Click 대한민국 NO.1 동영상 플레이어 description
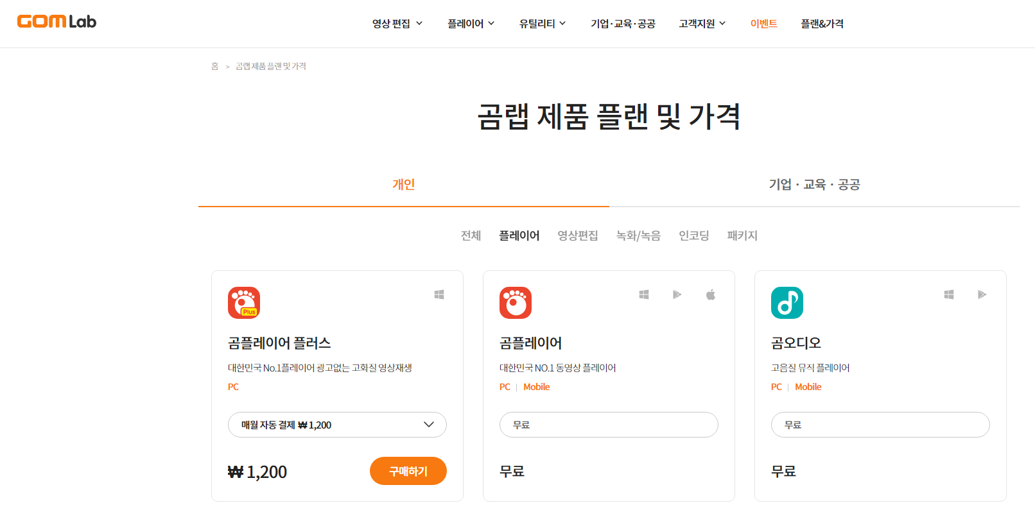Screen dimensions: 1035x528 (x=557, y=368)
